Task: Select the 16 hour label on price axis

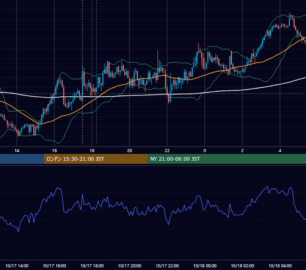Action: [x=54, y=151]
